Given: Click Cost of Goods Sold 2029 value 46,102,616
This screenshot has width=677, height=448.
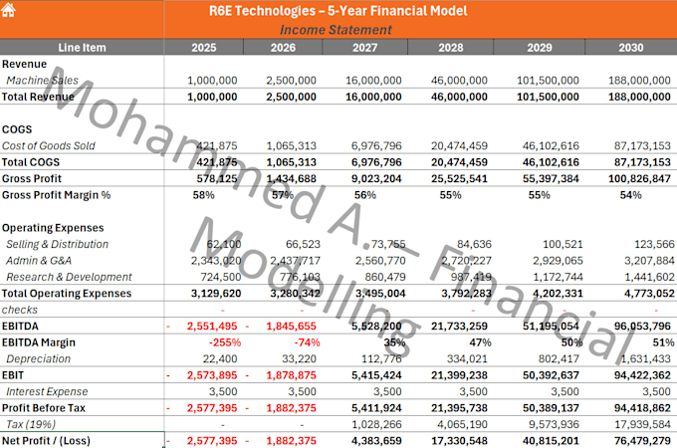Looking at the screenshot, I should coord(551,146).
